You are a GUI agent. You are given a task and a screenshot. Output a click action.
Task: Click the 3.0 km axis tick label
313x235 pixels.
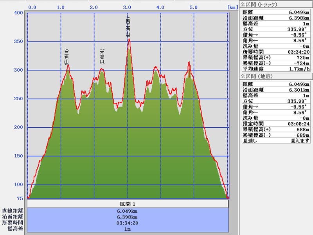point(127,7)
